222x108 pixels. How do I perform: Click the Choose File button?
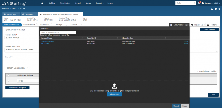114,94
